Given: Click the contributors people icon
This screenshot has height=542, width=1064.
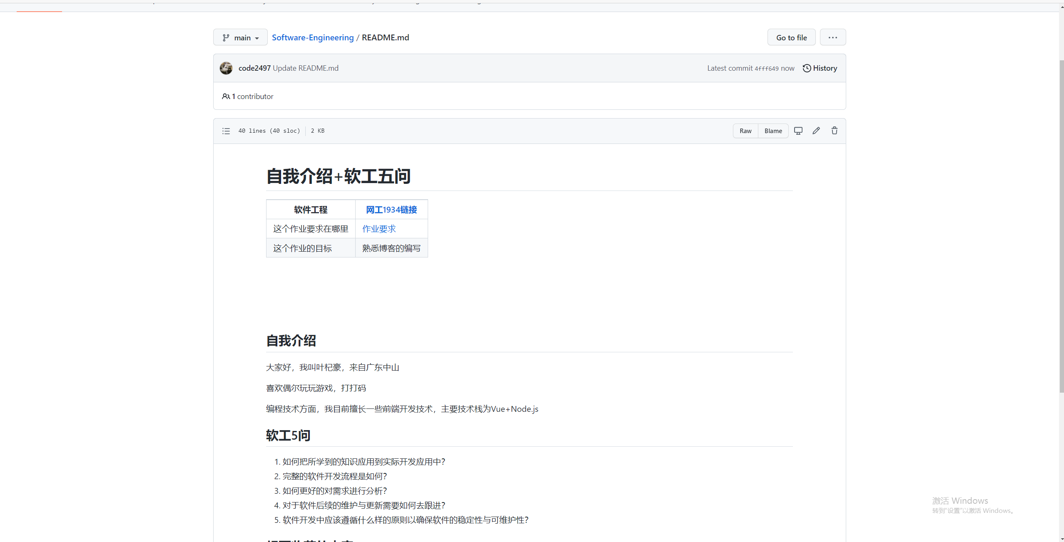Looking at the screenshot, I should (x=226, y=97).
